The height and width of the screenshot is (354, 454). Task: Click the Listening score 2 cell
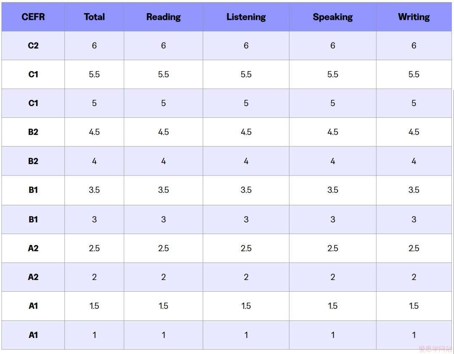click(246, 277)
